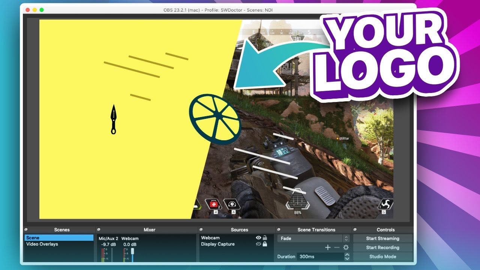Viewport: 480px width, 270px height.
Task: Click the Duration 300ms field
Action: 320,256
